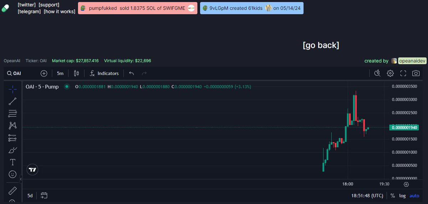Screen dimensions: 428x204
Task: Click the quick search icon in chart toolbar
Action: [x=377, y=73]
